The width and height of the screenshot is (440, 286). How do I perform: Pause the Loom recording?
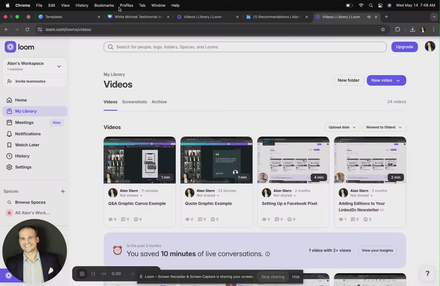point(93,274)
